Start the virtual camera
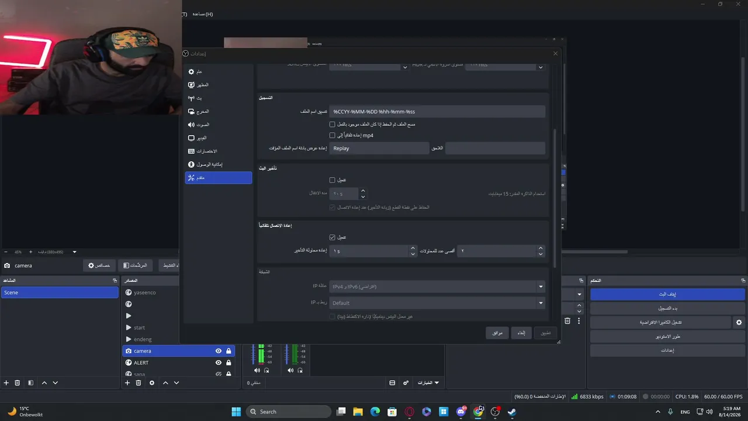The height and width of the screenshot is (421, 748). (x=660, y=322)
